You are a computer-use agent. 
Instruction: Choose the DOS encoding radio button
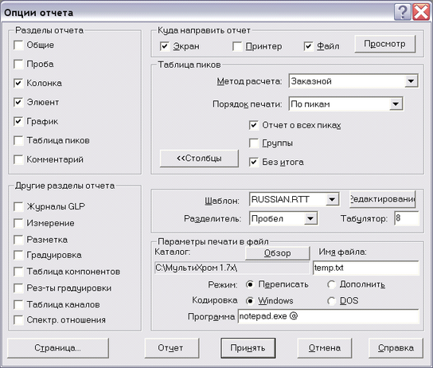331,301
